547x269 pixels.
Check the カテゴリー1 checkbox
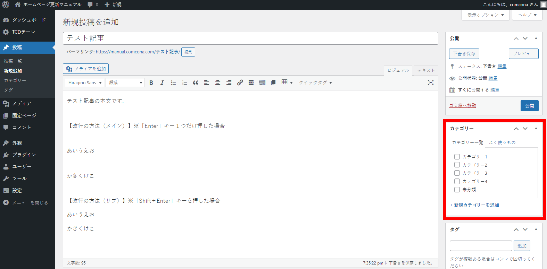457,157
